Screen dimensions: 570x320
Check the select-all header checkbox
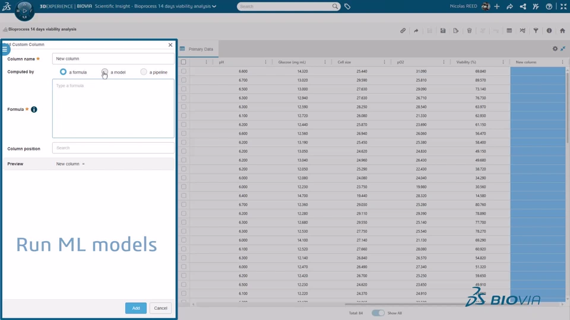[x=183, y=62]
